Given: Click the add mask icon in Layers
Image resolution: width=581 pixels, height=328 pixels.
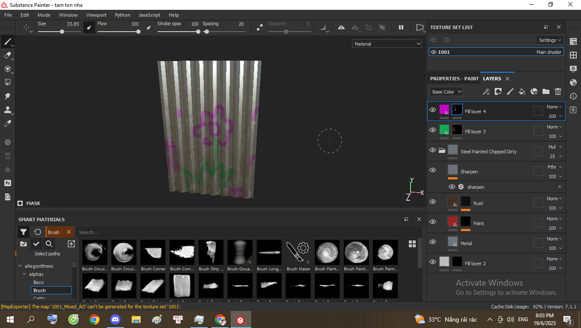Looking at the screenshot, I should 498,91.
